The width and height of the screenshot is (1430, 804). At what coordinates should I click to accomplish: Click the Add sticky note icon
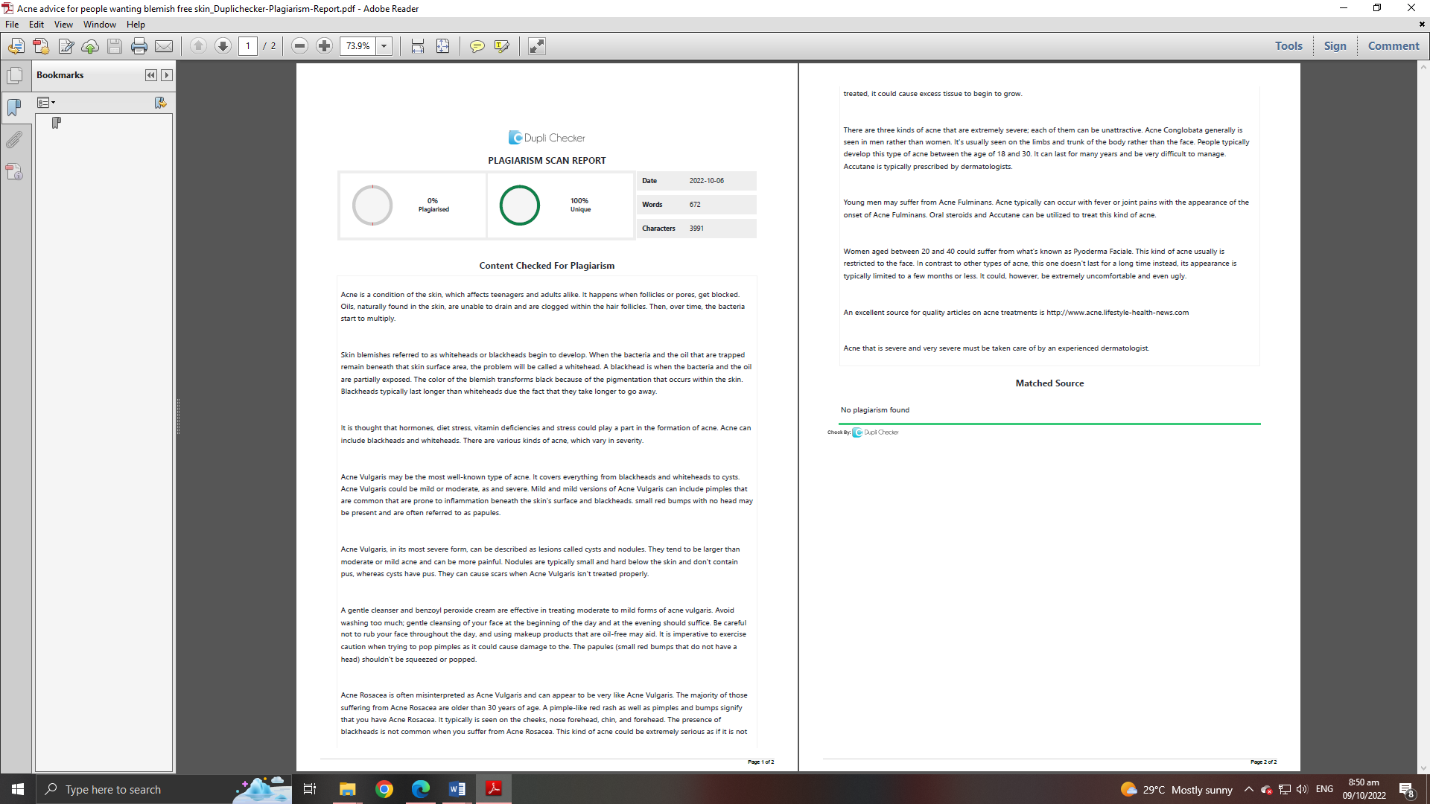coord(477,46)
